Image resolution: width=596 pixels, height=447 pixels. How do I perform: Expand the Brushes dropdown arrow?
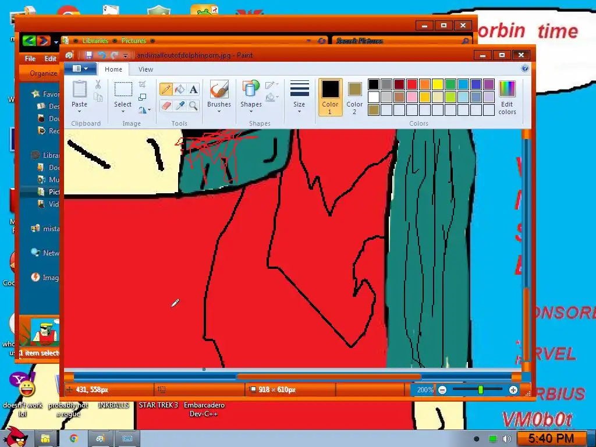pyautogui.click(x=219, y=111)
